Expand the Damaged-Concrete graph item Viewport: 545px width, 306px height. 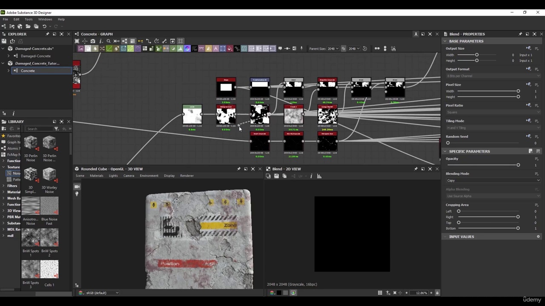[x=9, y=56]
